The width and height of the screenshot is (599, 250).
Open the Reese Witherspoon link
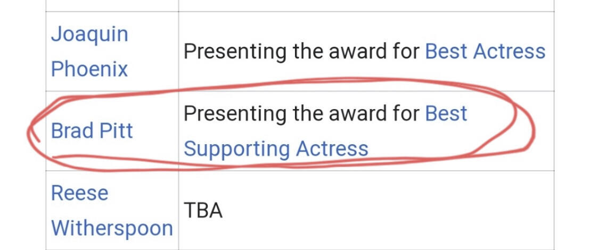(112, 210)
